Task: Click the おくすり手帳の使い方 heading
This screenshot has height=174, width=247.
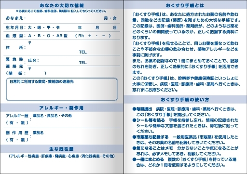Action: [185, 100]
